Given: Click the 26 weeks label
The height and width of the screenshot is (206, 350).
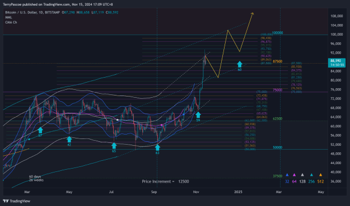Looking at the screenshot, I should pyautogui.click(x=36, y=180).
